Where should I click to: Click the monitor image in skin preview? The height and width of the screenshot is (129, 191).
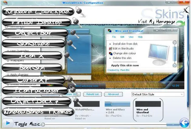coord(159,54)
